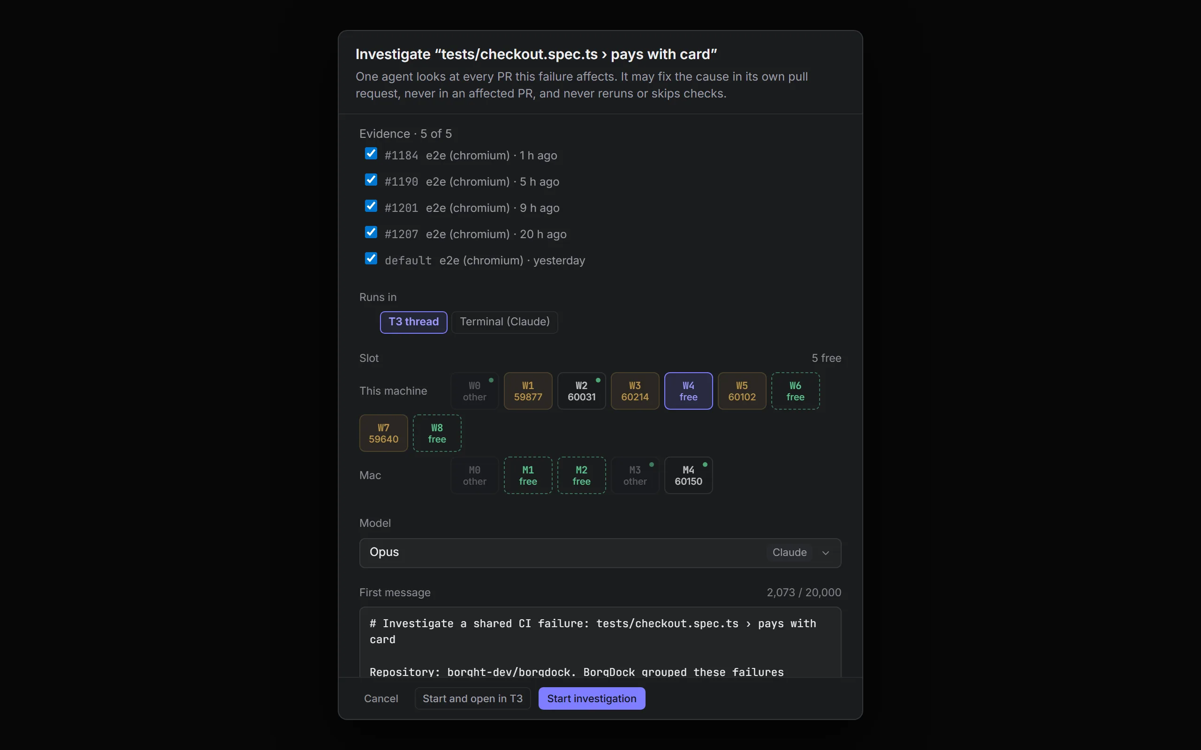Click the dialog title 'Investigate tests/checkout.spec.ts'
The height and width of the screenshot is (750, 1201).
(536, 54)
